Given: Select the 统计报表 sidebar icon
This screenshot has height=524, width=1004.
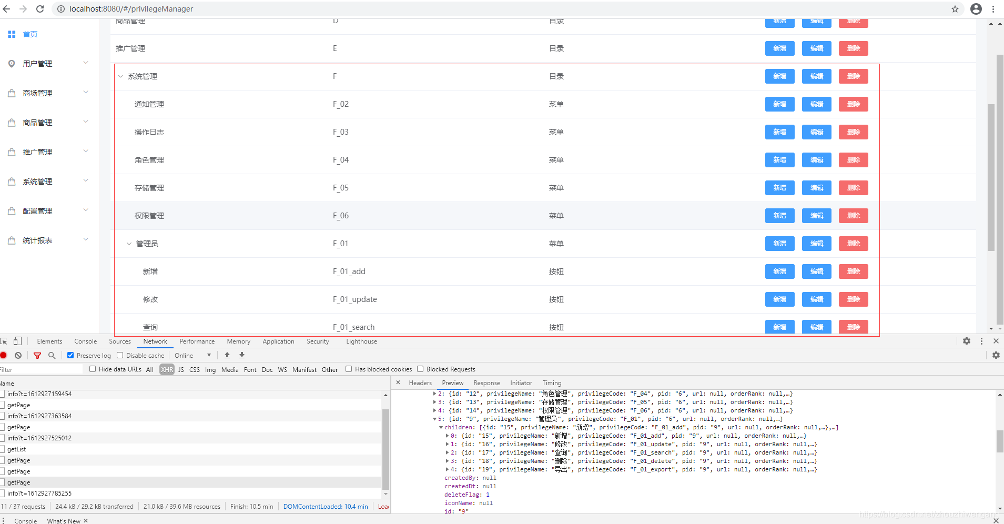Looking at the screenshot, I should click(x=12, y=240).
